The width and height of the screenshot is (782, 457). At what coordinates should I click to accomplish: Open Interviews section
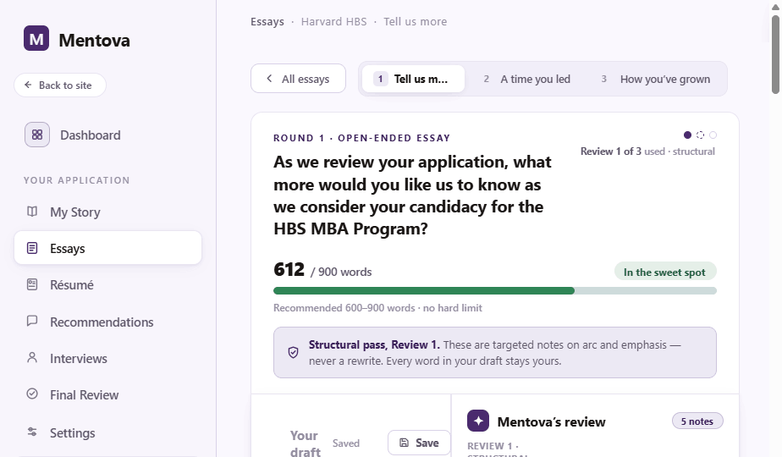pos(107,358)
